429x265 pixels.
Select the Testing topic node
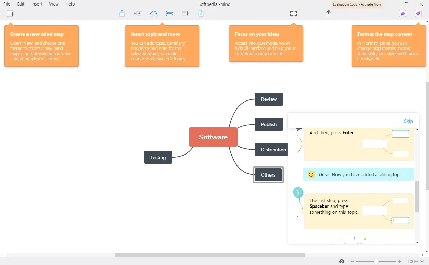click(x=158, y=157)
